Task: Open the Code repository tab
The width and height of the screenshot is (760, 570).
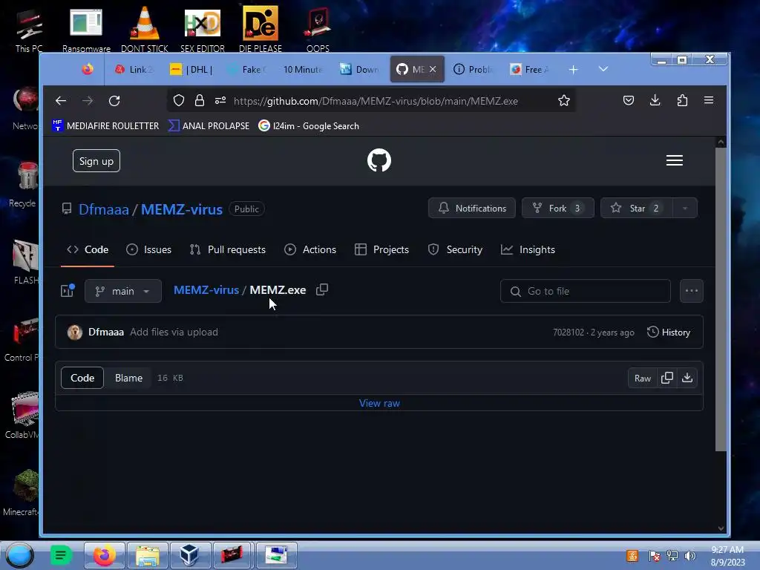Action: tap(88, 249)
